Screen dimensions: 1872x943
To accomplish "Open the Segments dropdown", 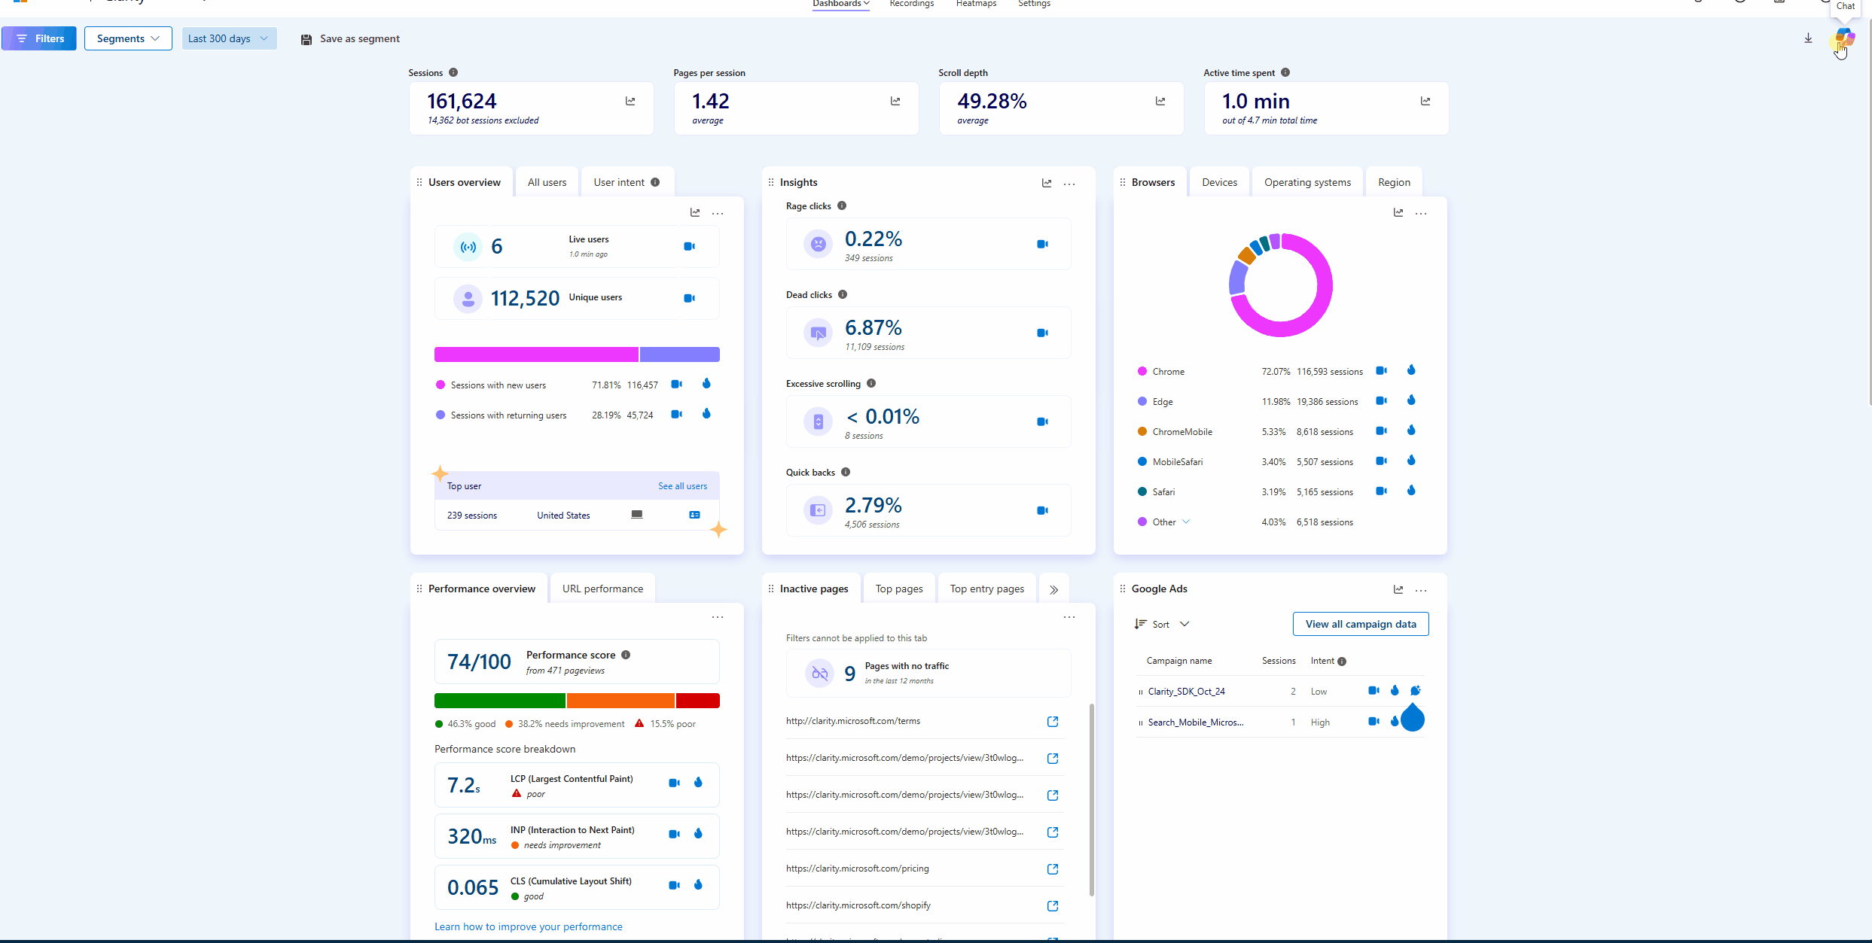I will 128,38.
